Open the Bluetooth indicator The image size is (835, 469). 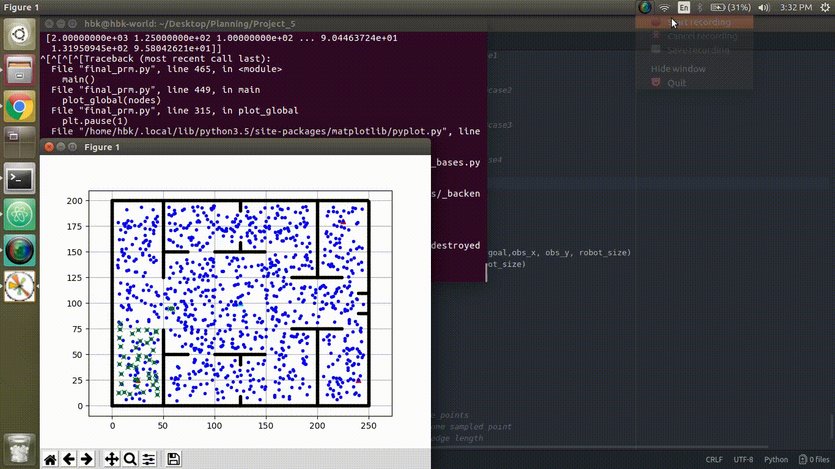(701, 7)
